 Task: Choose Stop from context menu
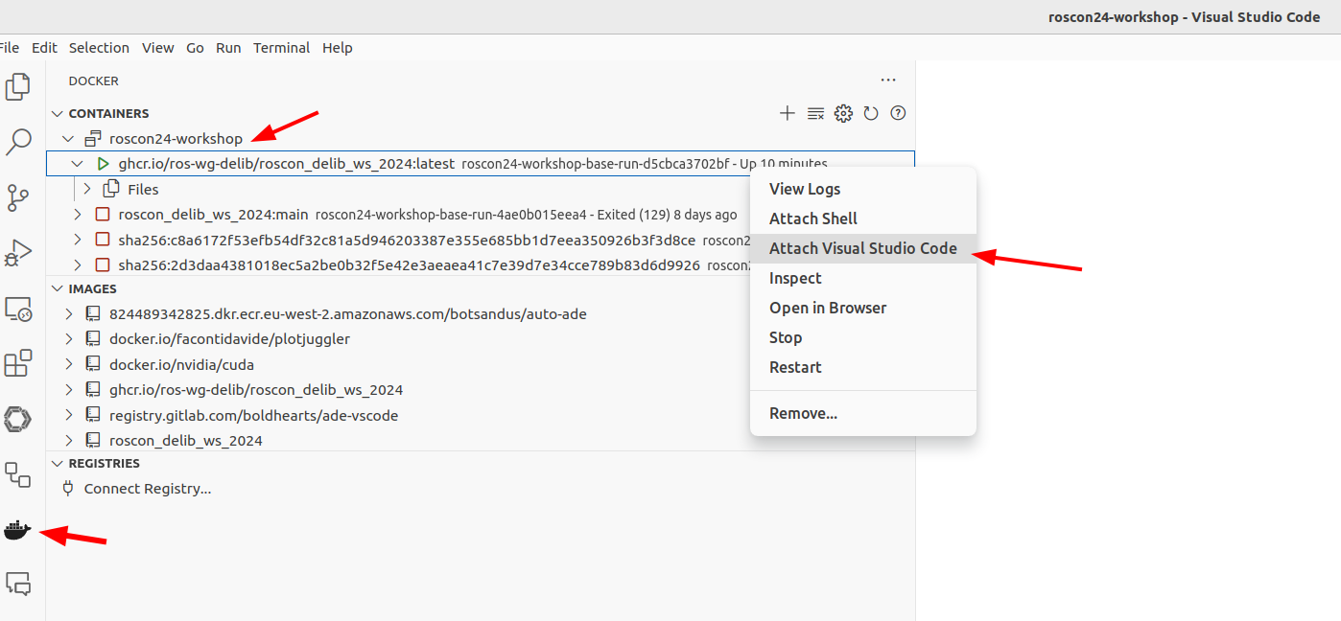coord(863,337)
